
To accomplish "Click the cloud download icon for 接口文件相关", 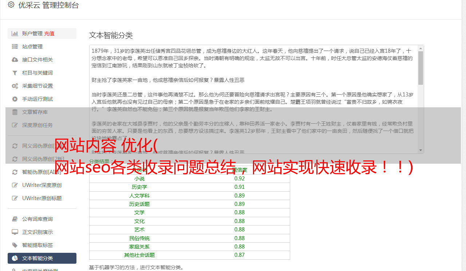I will [15, 60].
